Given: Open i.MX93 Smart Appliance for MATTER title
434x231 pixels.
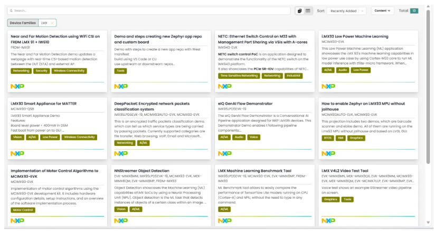Looking at the screenshot, I should coord(43,104).
